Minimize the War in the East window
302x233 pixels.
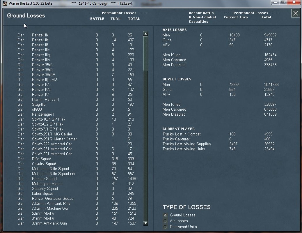tap(275, 2)
